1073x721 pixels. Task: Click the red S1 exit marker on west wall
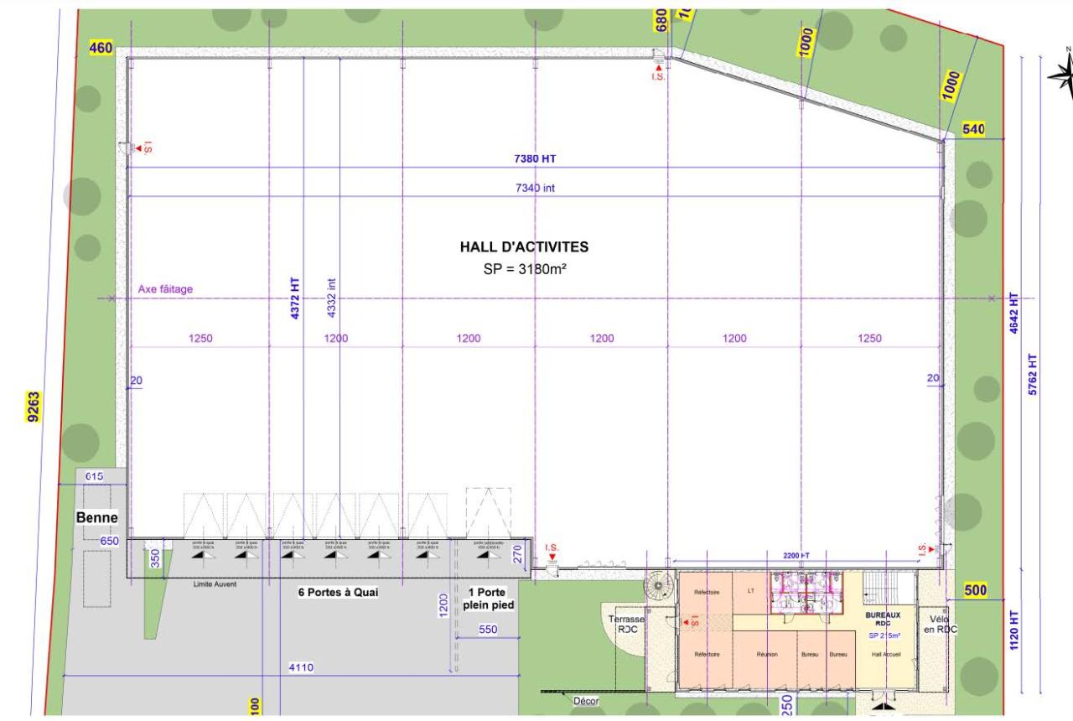click(x=143, y=148)
